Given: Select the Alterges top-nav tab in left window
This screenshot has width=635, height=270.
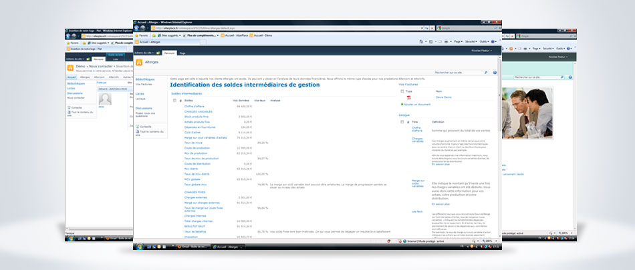Looking at the screenshot, I should (x=85, y=77).
